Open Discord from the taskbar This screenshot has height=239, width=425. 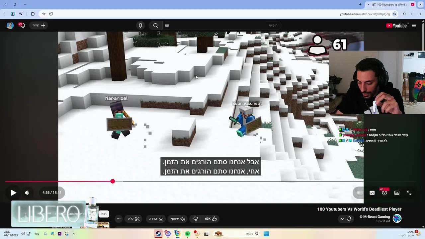point(168,234)
